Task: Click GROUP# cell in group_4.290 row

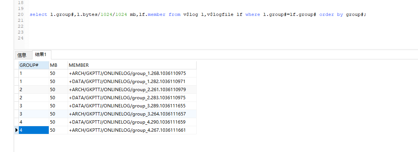Action: pyautogui.click(x=34, y=122)
